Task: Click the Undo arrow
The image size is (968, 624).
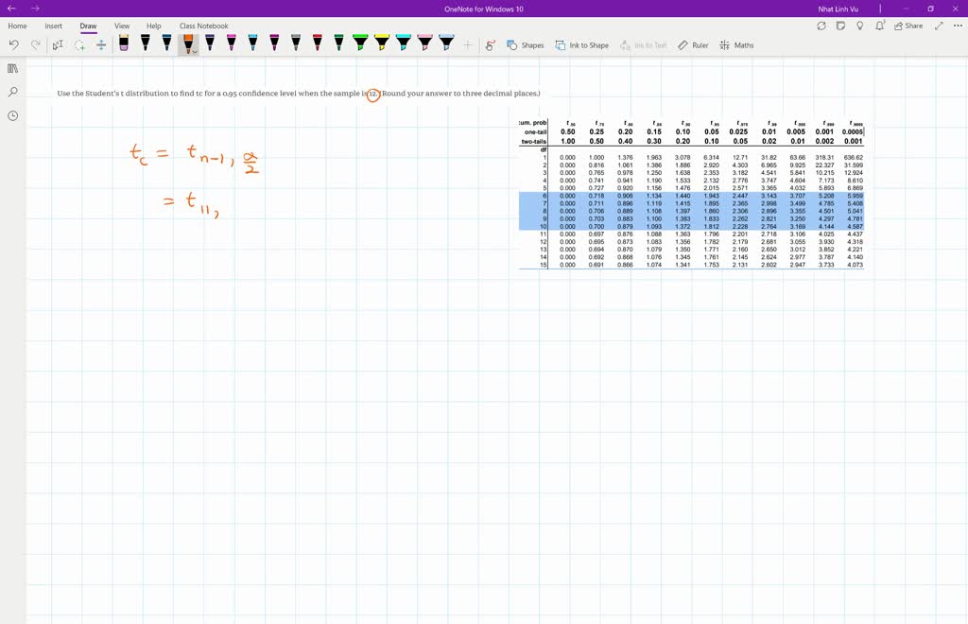Action: (x=15, y=43)
